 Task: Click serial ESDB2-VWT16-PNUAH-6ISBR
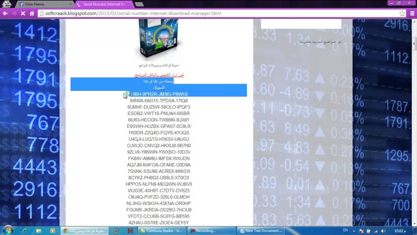coord(159,113)
